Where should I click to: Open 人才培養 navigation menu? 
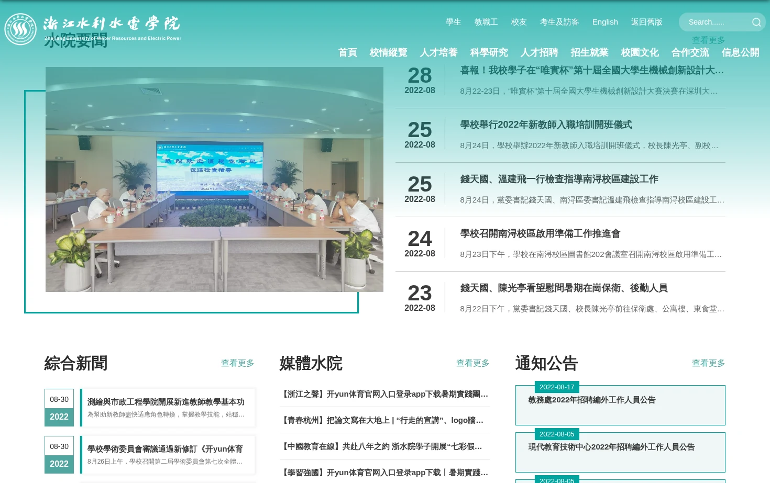coord(438,52)
